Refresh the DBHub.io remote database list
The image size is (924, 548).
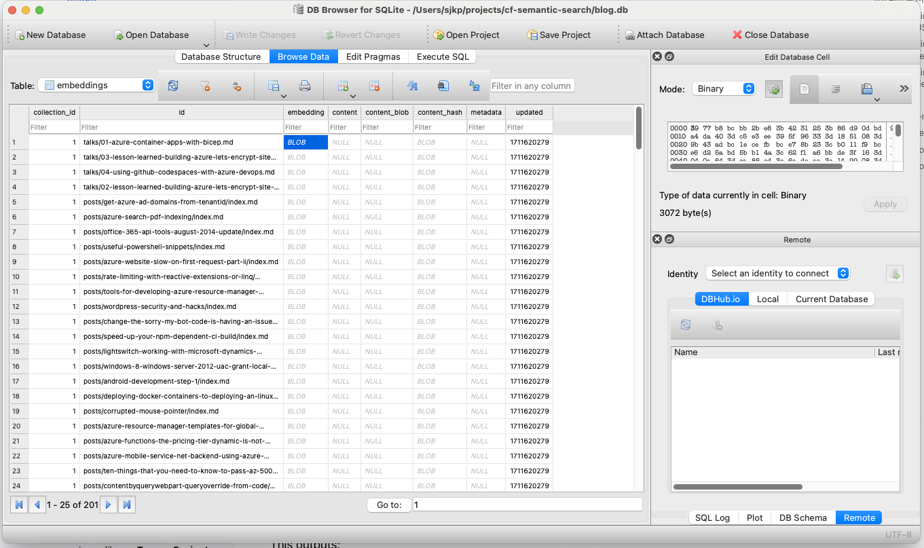[684, 325]
